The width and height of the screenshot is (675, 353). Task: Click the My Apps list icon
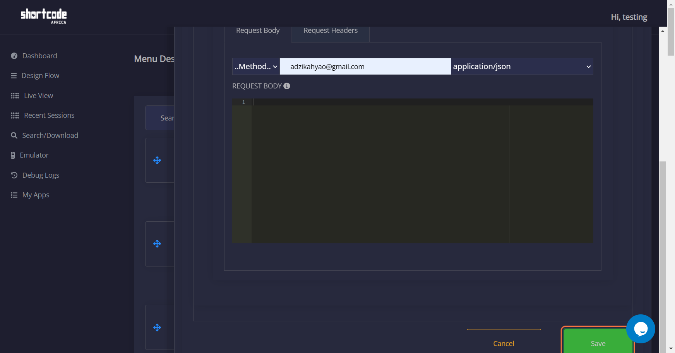coord(14,195)
